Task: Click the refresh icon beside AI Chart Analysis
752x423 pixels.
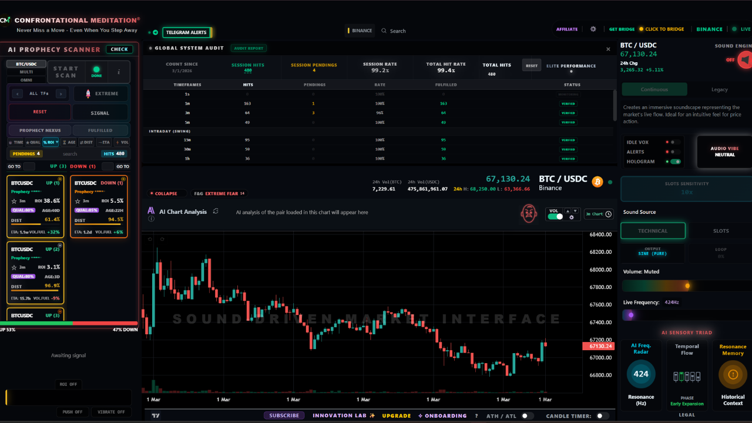Action: coord(216,211)
